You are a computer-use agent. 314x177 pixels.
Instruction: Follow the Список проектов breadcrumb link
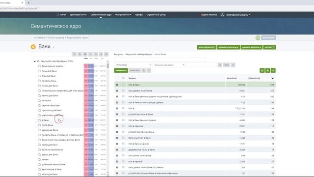pyautogui.click(x=56, y=38)
